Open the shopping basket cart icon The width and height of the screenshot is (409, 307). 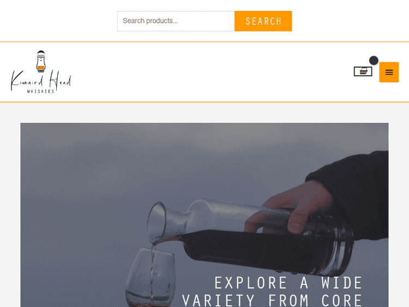[363, 71]
